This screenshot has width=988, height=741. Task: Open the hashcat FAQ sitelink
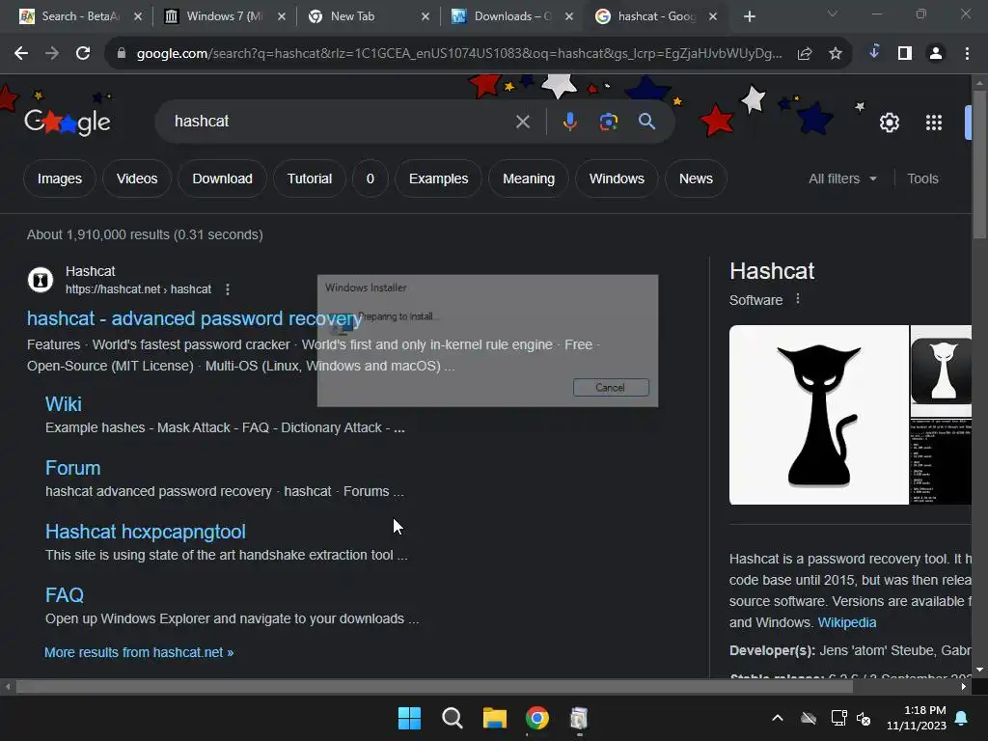coord(65,594)
